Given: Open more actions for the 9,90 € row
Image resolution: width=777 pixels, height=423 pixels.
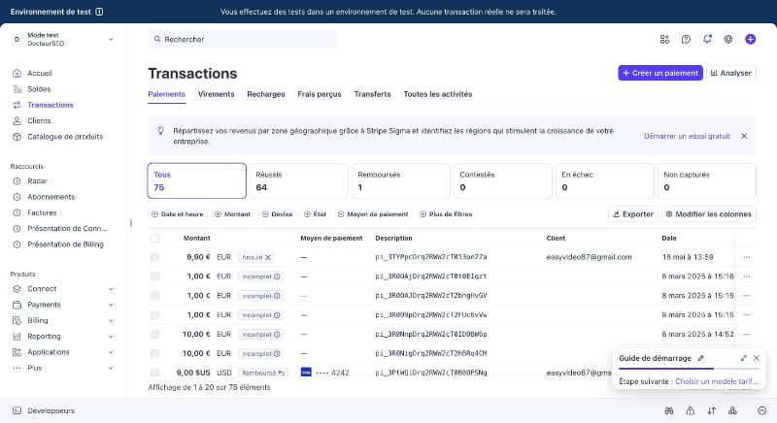Looking at the screenshot, I should tap(746, 257).
